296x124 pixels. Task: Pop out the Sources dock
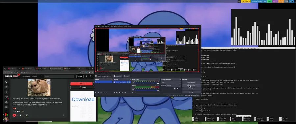(130, 79)
